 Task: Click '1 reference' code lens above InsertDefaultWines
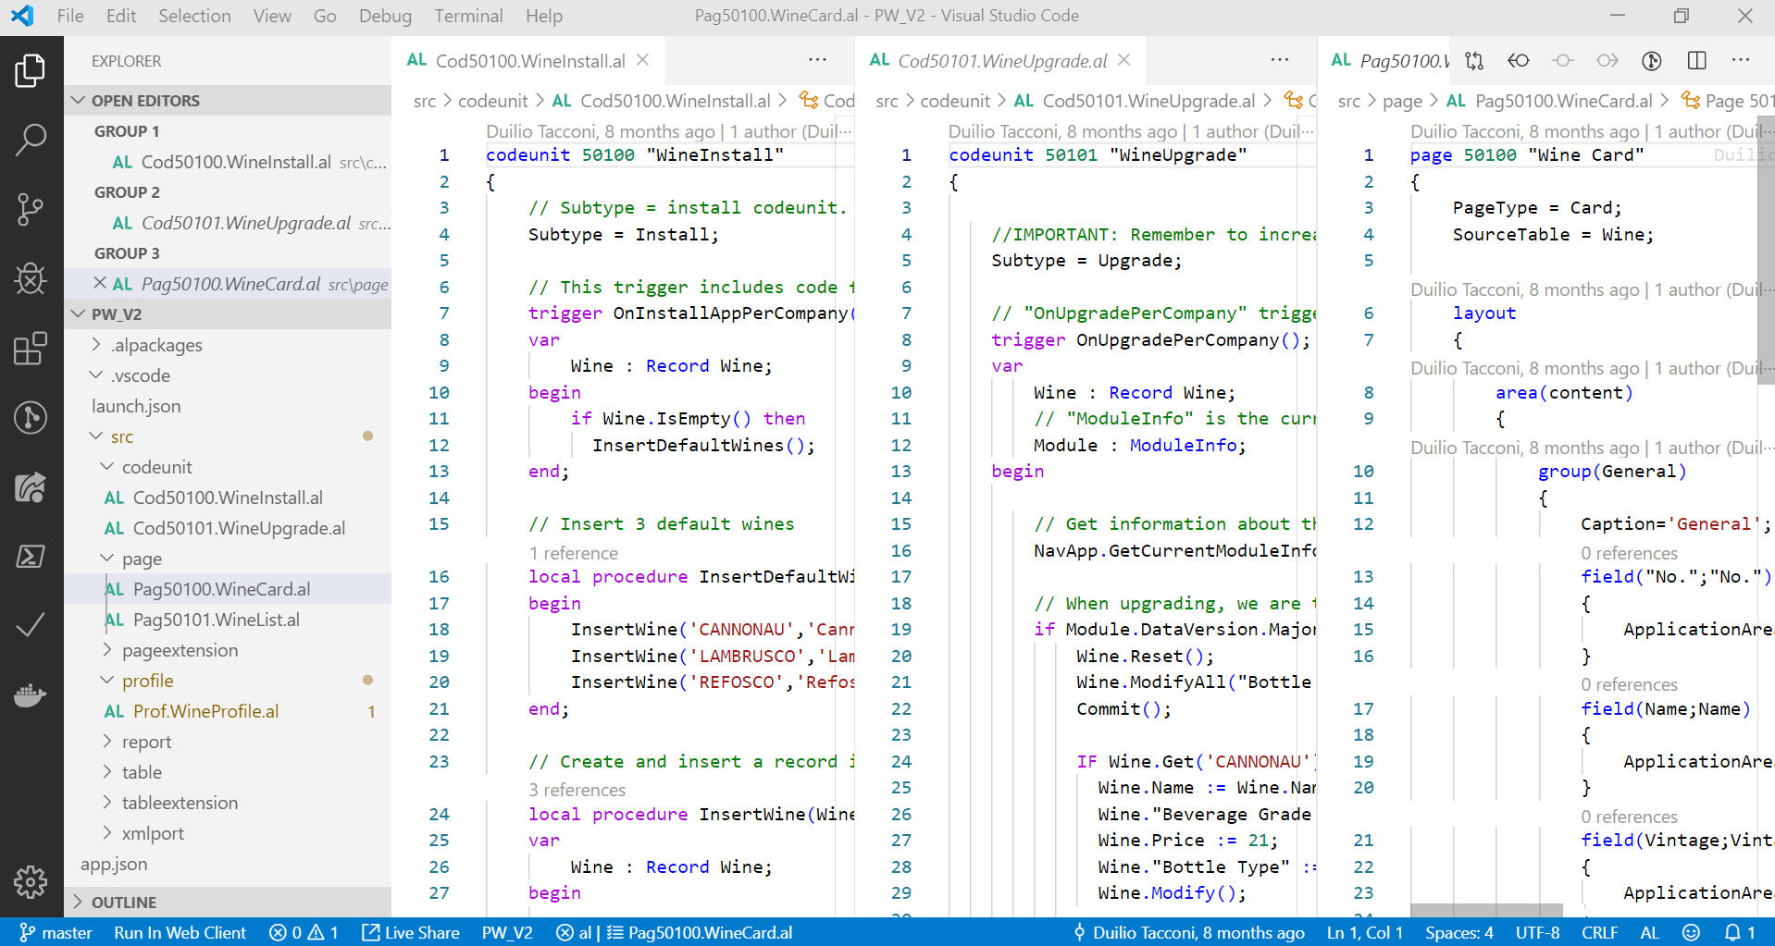(x=573, y=553)
